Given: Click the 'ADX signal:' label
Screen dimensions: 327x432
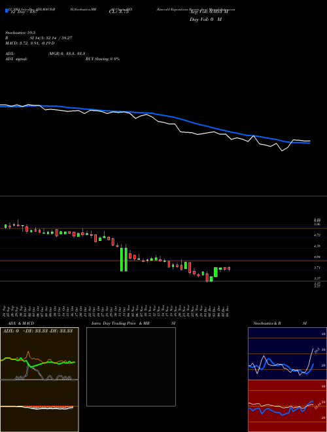Looking at the screenshot, I should [x=16, y=59].
